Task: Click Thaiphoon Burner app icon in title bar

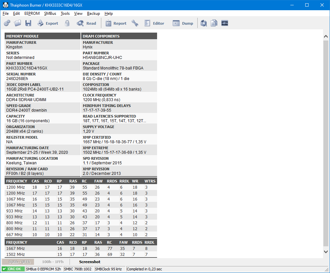Action: point(6,5)
